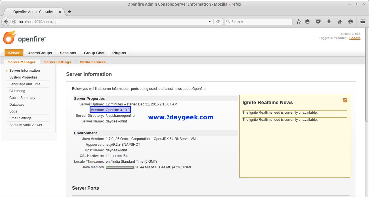369x197 pixels.
Task: Open System Properties in sidebar
Action: click(23, 77)
